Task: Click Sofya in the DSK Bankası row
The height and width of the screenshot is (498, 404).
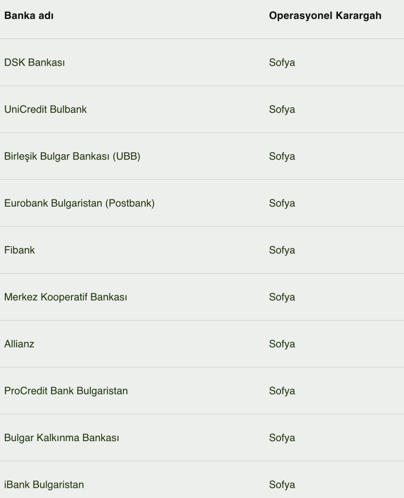Action: [282, 63]
